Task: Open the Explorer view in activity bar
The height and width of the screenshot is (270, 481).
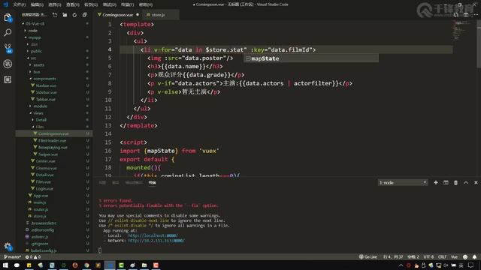Action: 8,18
